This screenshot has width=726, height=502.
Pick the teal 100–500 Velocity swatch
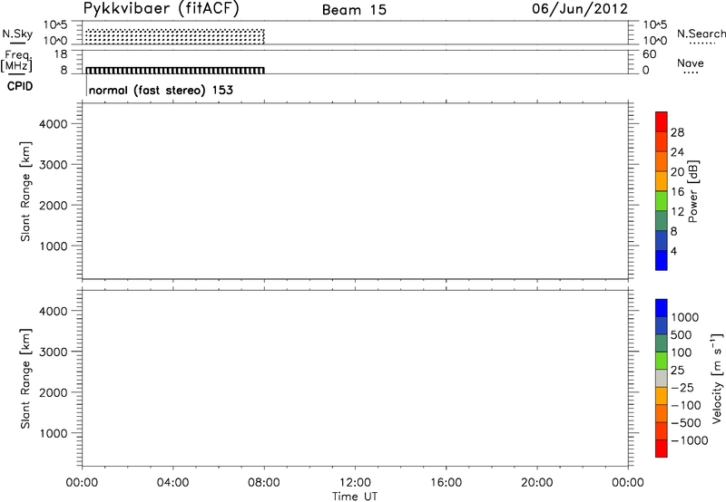tap(662, 343)
